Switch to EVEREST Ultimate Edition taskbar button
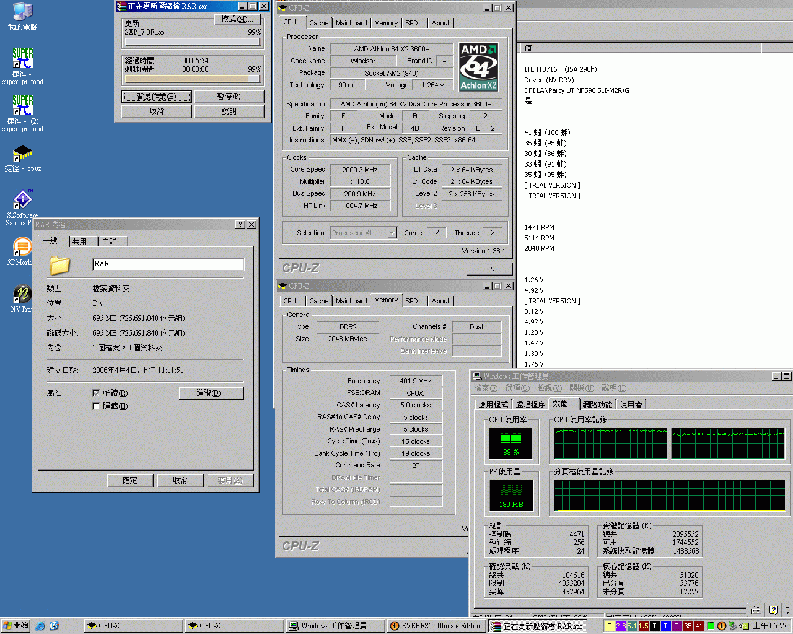Viewport: 793px width, 634px height. (437, 626)
